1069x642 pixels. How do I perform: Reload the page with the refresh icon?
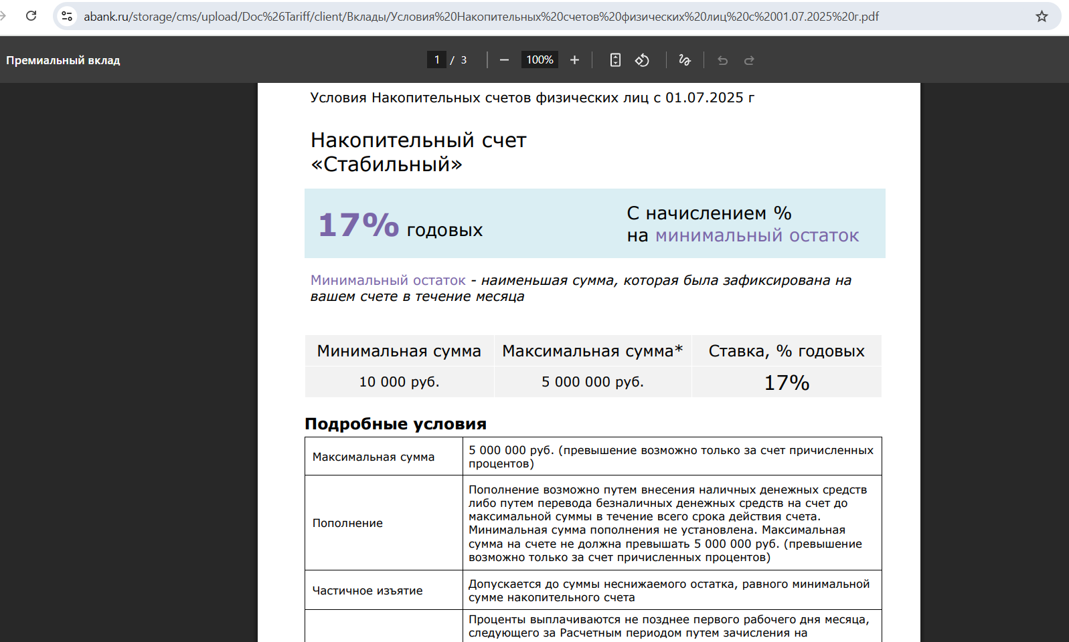pyautogui.click(x=31, y=15)
